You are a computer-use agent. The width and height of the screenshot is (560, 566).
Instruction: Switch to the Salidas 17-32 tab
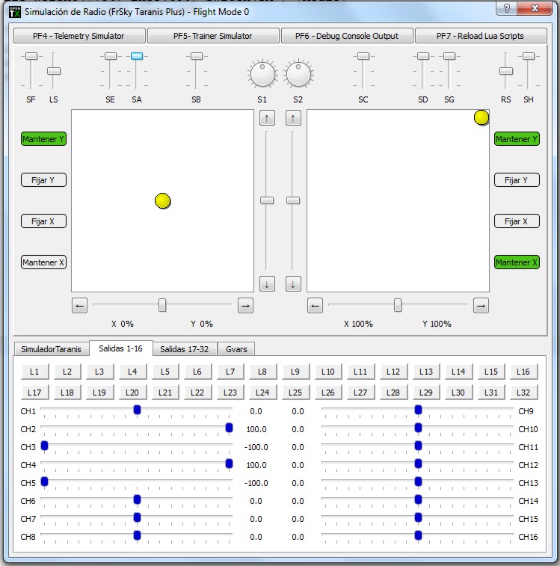click(x=185, y=348)
